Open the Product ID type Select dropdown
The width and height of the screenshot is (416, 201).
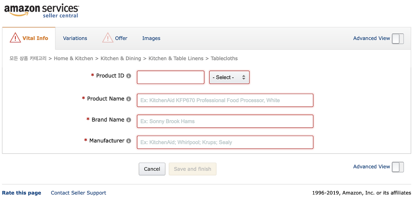point(229,77)
